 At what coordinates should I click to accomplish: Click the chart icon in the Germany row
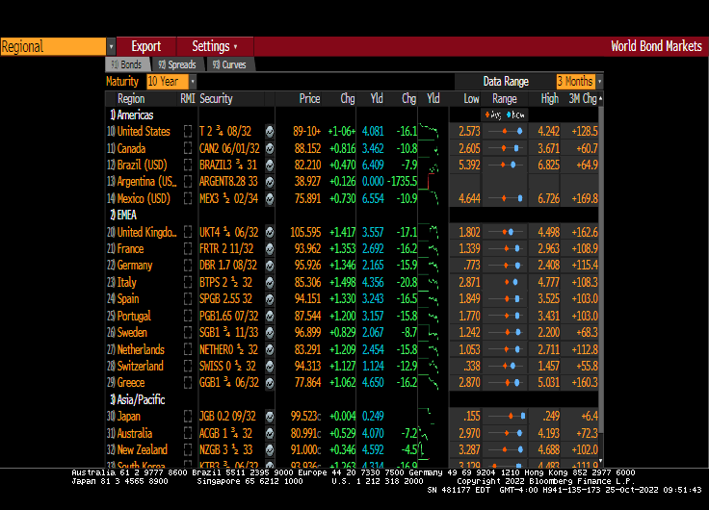pos(270,266)
